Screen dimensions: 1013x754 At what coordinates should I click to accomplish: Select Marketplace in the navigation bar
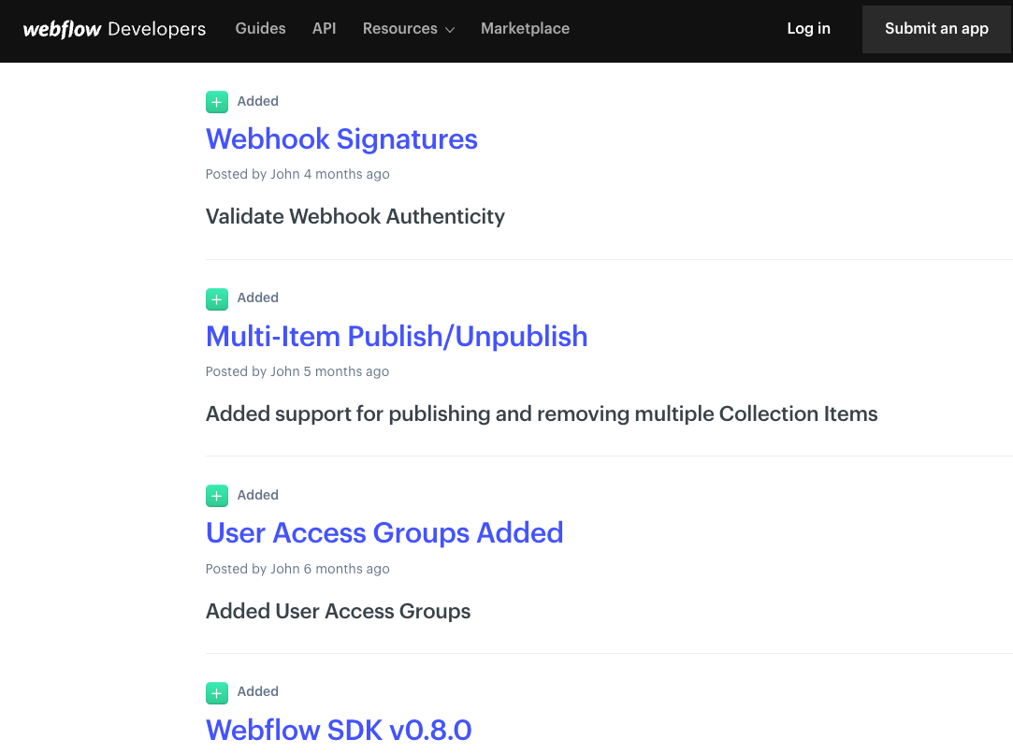point(525,29)
